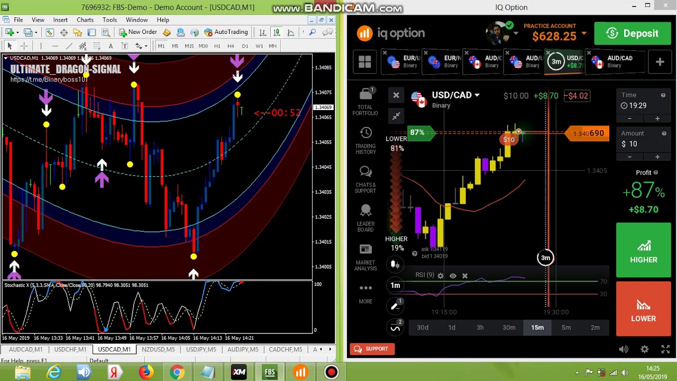This screenshot has width=677, height=381.
Task: Switch chart to bar chart mode
Action: click(262, 32)
